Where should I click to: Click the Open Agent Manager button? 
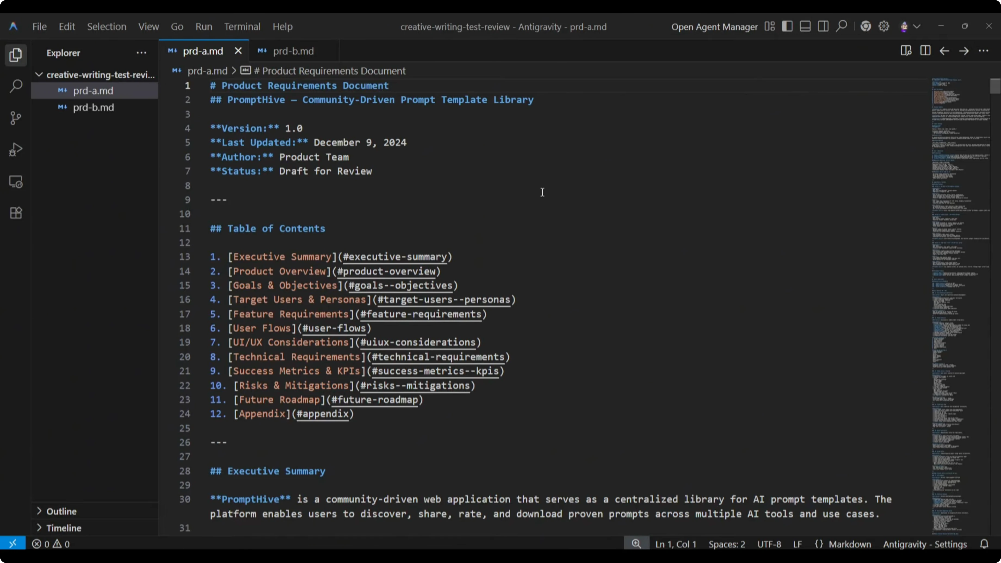click(x=714, y=26)
